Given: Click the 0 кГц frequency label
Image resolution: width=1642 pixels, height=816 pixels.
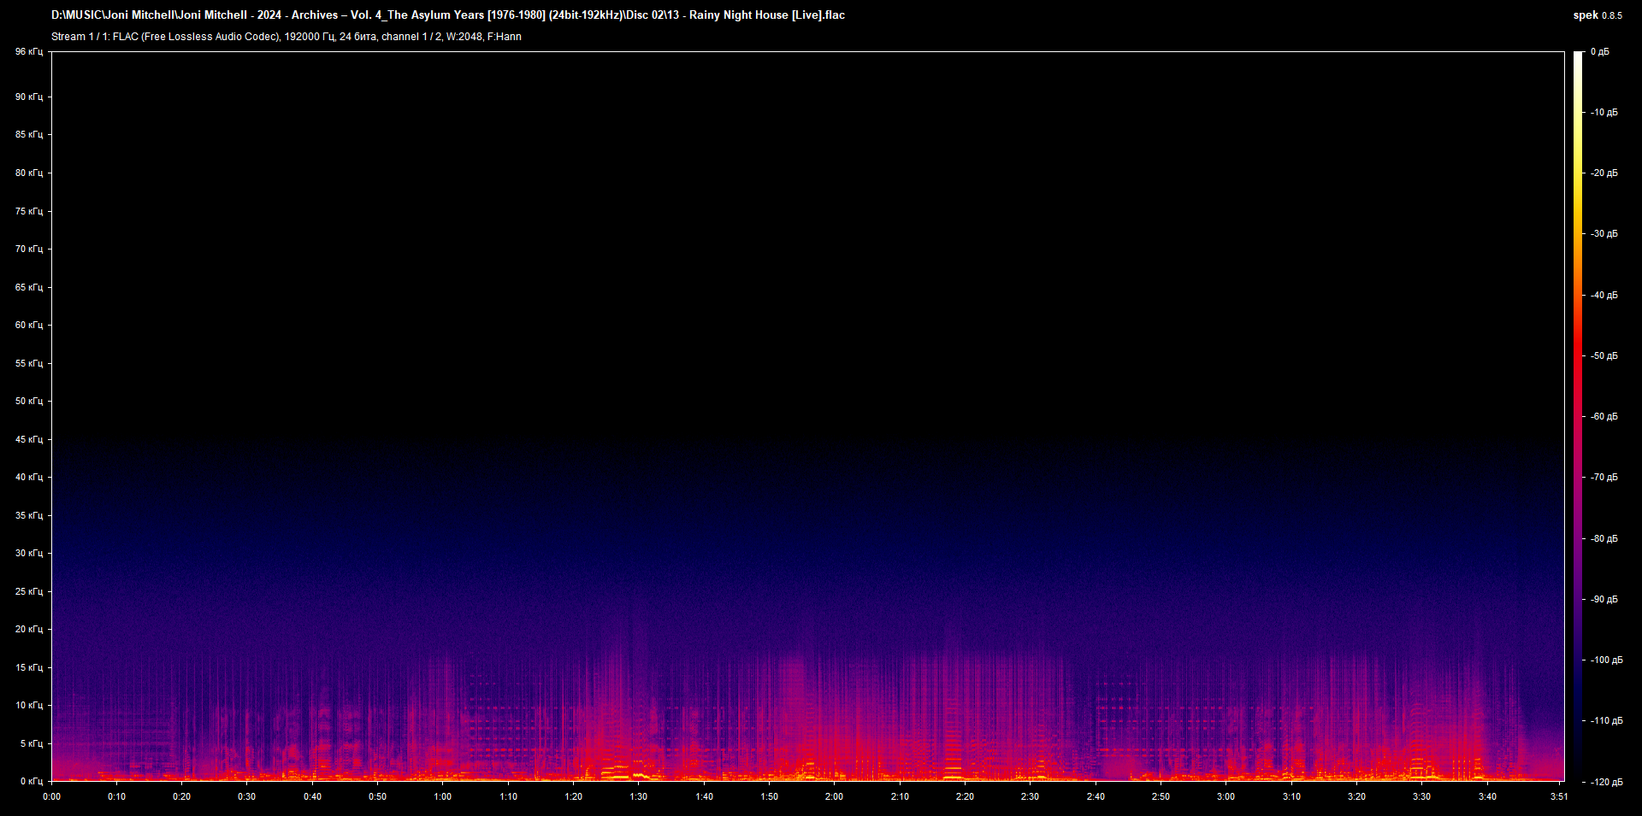Looking at the screenshot, I should [31, 782].
